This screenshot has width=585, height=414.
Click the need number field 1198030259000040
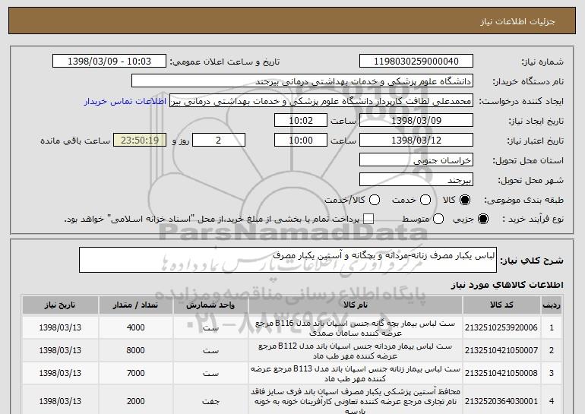coord(416,62)
